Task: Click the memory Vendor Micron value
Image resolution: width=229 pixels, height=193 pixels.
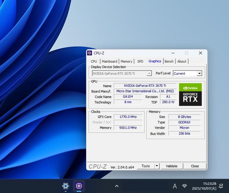Action: tap(185, 128)
